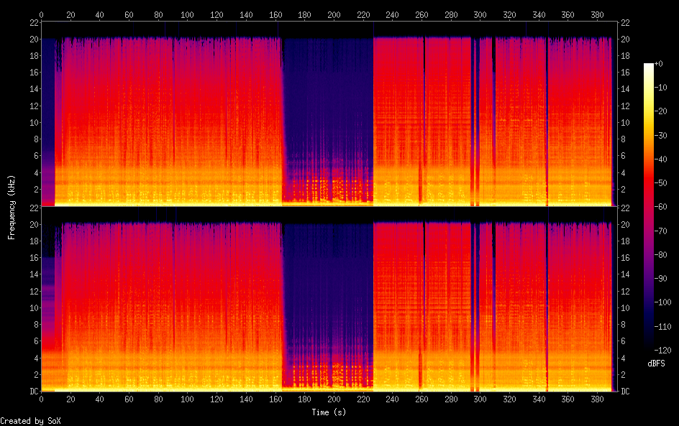Click the "dBFS" label under the color scale
679x426 pixels.
pos(656,364)
